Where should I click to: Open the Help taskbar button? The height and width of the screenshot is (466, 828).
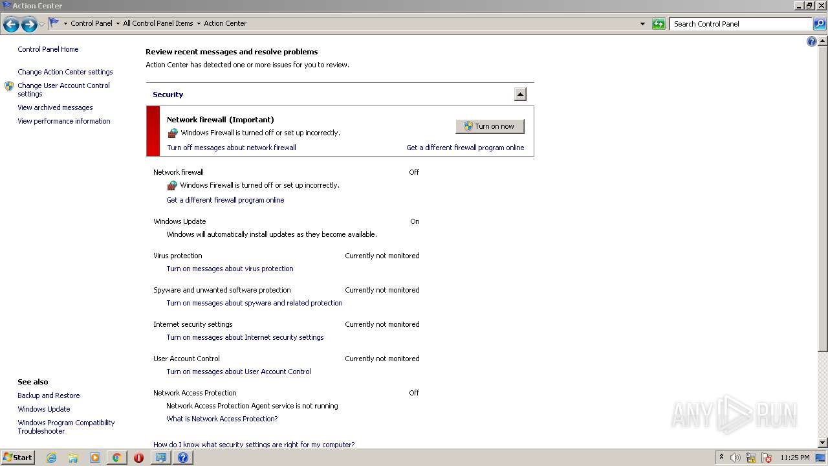coord(183,458)
